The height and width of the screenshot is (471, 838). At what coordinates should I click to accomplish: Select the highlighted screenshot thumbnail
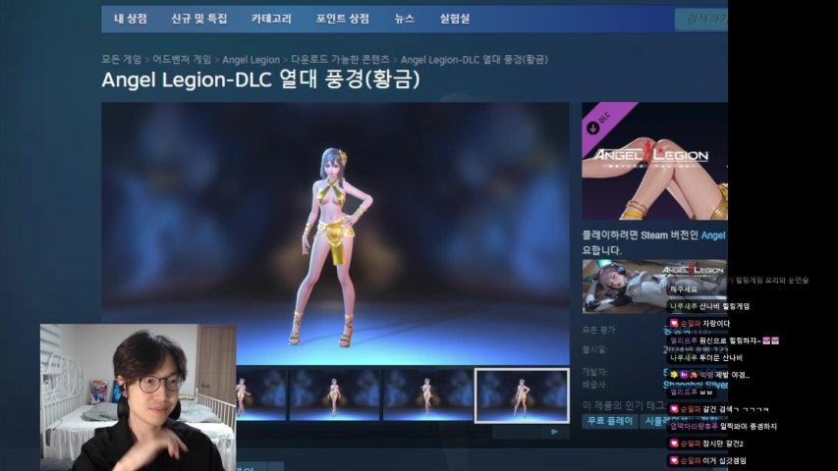[x=522, y=395]
